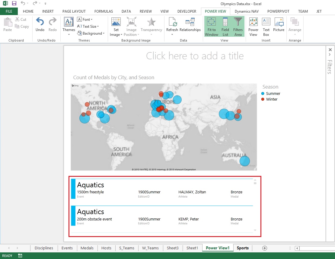Save the Olympics Data workbook
Screen dimensions: 335x259
pos(14,3)
